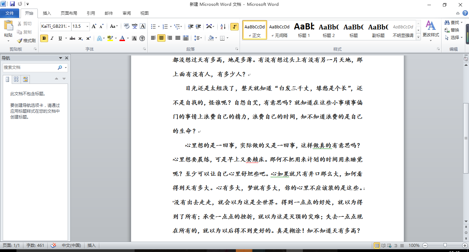The height and width of the screenshot is (252, 469).
Task: Click the Grow Font icon
Action: click(94, 26)
